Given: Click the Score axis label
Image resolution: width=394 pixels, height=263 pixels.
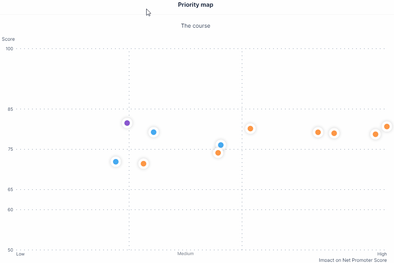Looking at the screenshot, I should tap(8, 39).
